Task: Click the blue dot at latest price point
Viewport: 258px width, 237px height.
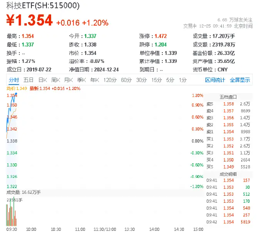Action: point(16,94)
